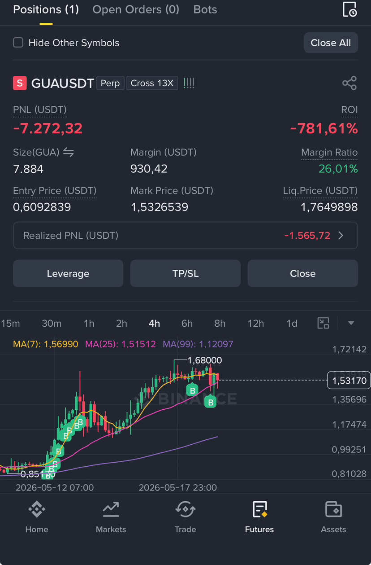This screenshot has height=565, width=371.
Task: Tap the current price tag 1,53170
Action: click(x=349, y=381)
